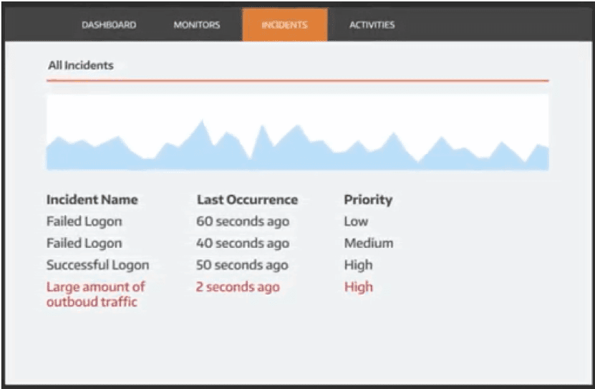Open the Failed Logon incident with Low priority

tap(84, 221)
